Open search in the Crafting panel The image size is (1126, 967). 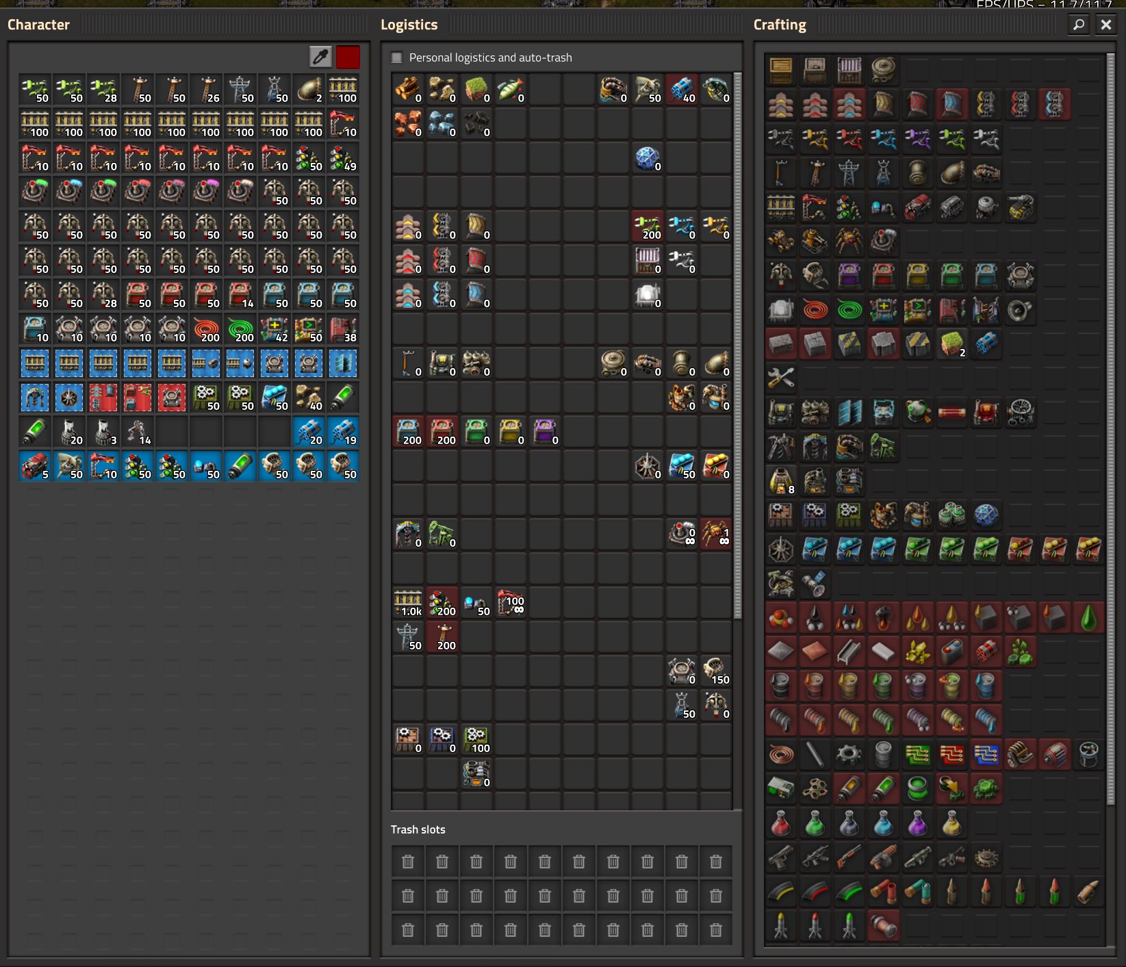pos(1079,25)
